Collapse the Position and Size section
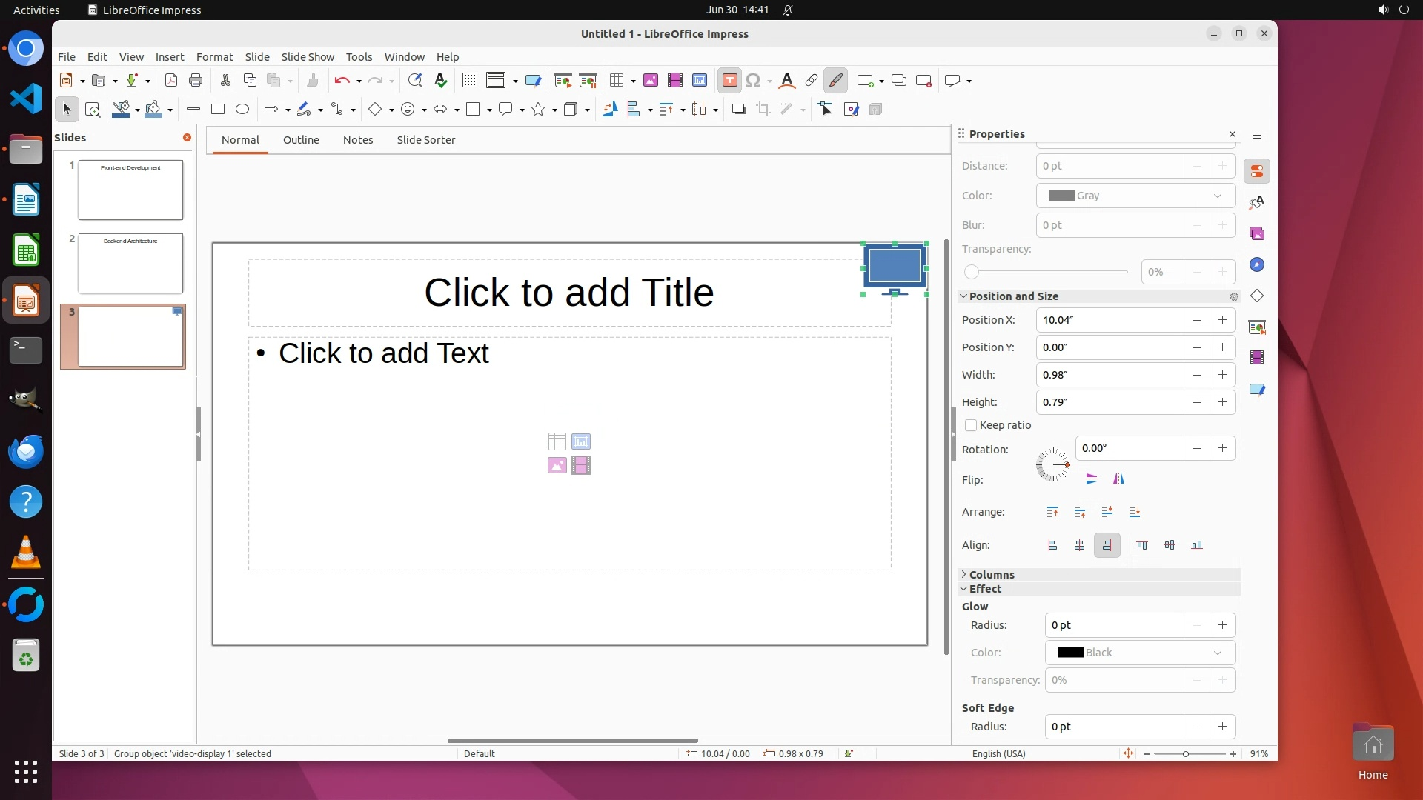 (x=1012, y=296)
